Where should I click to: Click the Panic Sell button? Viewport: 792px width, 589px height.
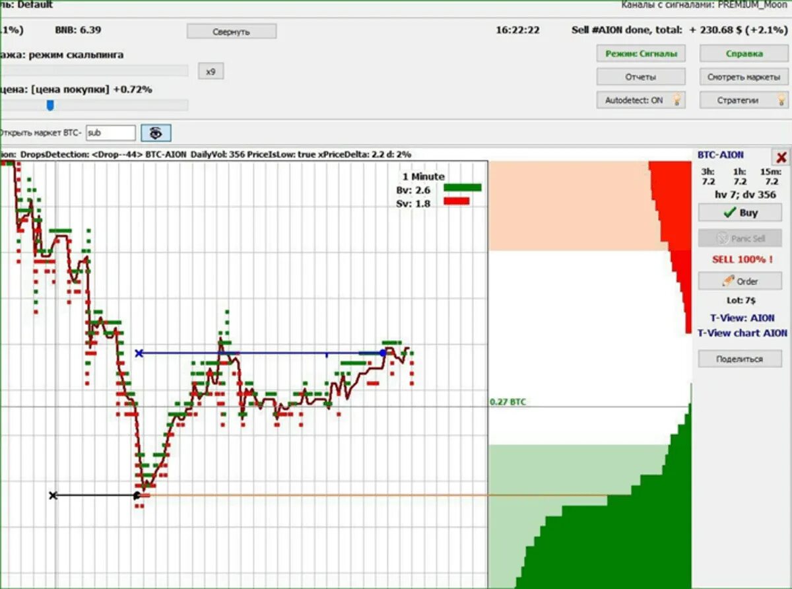coord(740,238)
